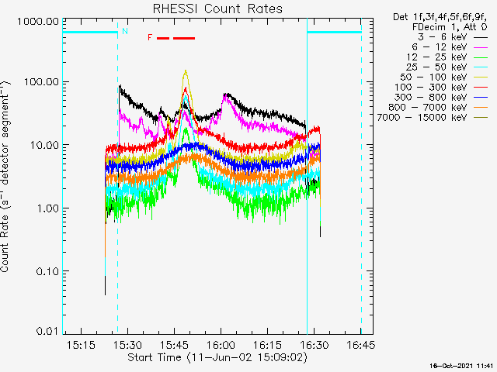Viewport: 497px width, 372px height.
Task: Select the 12 - 25 keV legend label
Action: pyautogui.click(x=436, y=57)
